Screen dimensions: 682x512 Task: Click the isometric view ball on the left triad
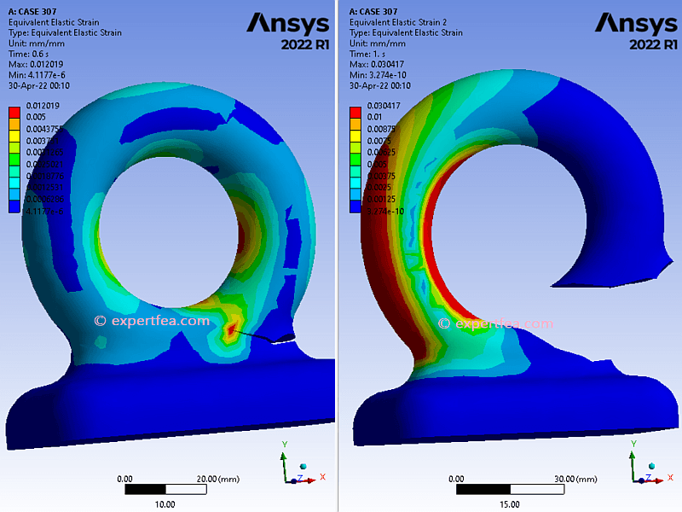[x=303, y=466]
